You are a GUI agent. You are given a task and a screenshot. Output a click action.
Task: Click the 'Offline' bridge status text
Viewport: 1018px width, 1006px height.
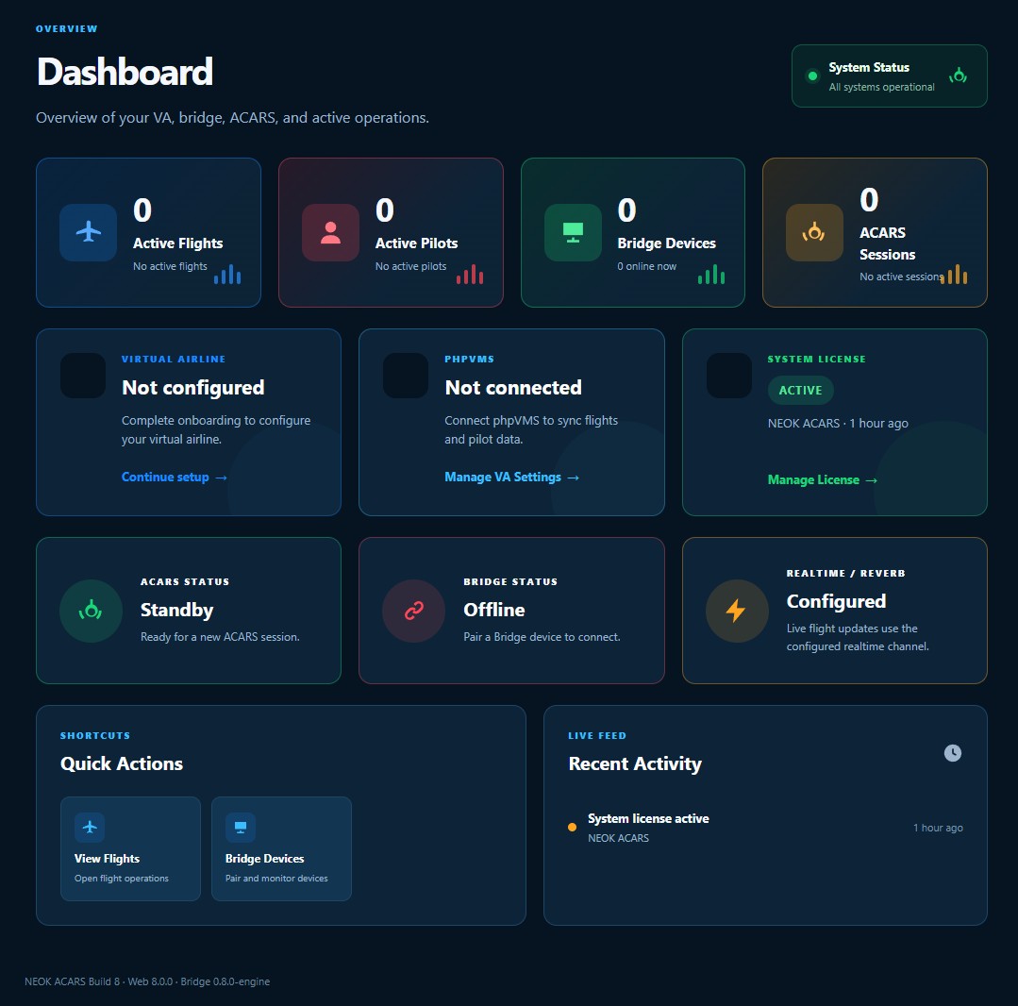tap(494, 610)
